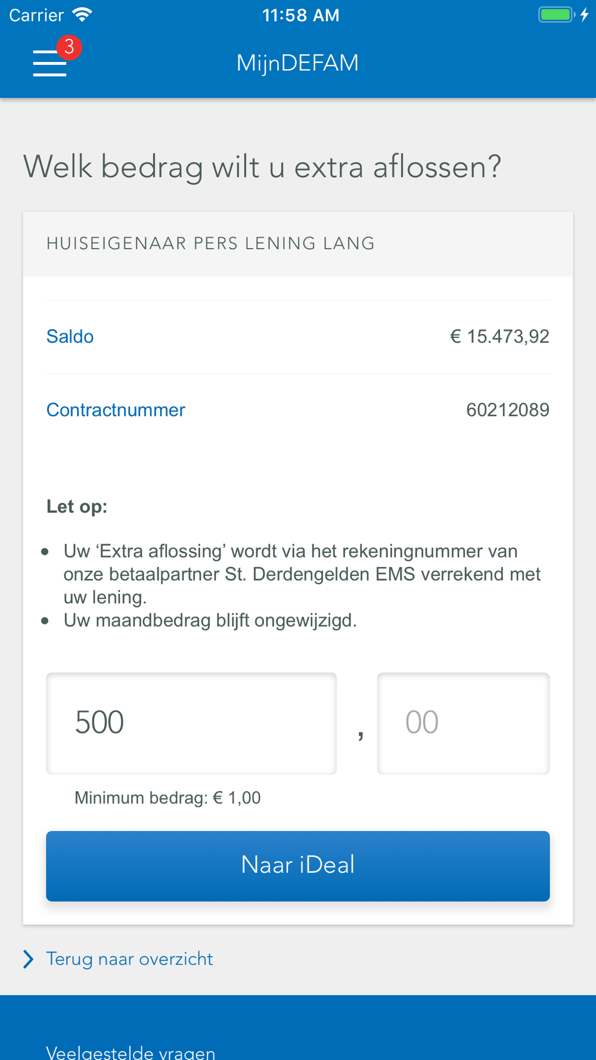The height and width of the screenshot is (1060, 596).
Task: Tap Huiseigenaar Pers Lening Lang header
Action: 210,244
